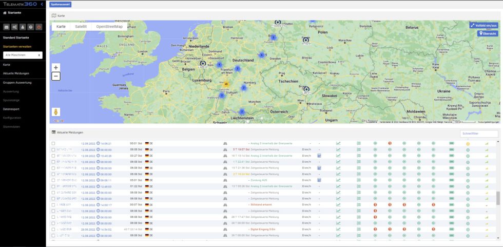
Task: Open Datenexport in the sidebar
Action: click(x=11, y=109)
